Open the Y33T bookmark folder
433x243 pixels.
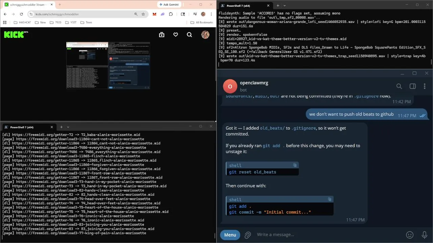(71, 22)
